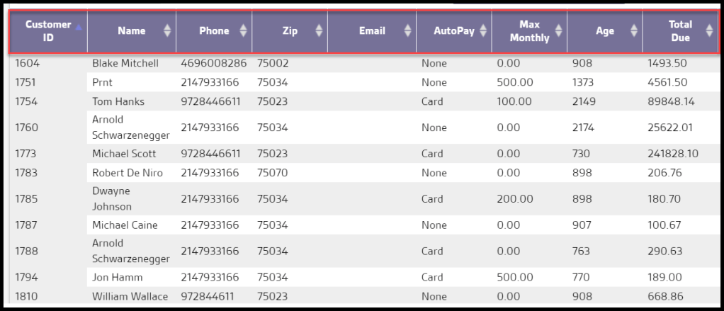Image resolution: width=724 pixels, height=311 pixels.
Task: Select the William Wallace name cell
Action: [x=130, y=296]
